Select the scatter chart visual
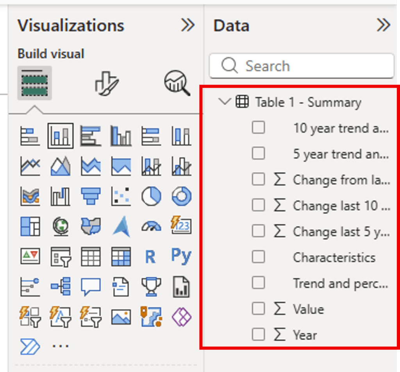Screen dimensions: 400x372 click(121, 196)
